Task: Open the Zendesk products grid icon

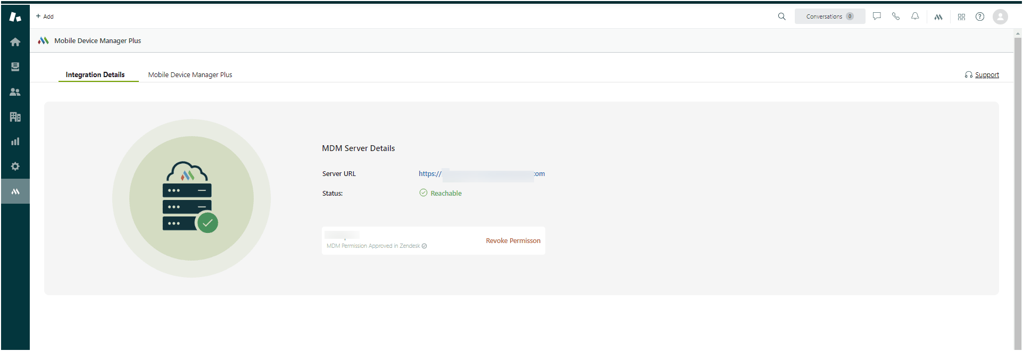Action: (961, 17)
